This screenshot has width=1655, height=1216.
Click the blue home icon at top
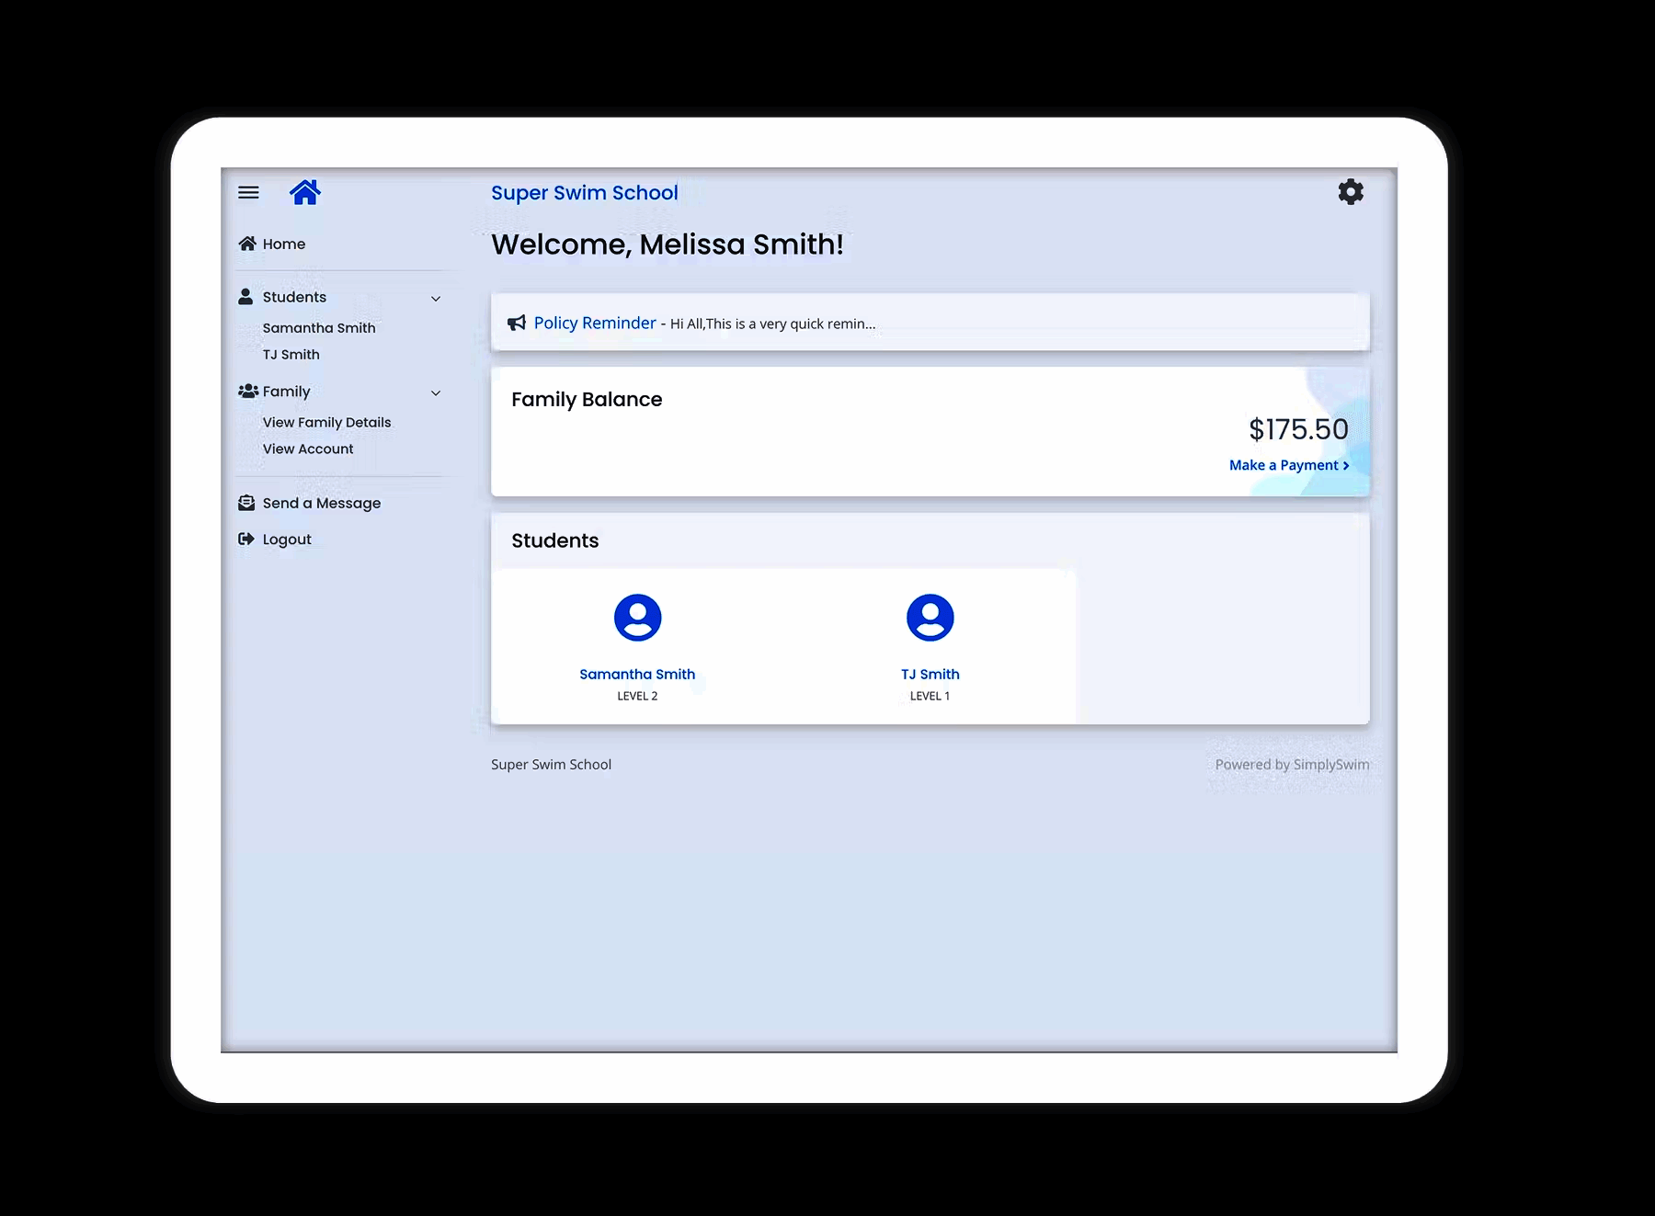click(305, 191)
